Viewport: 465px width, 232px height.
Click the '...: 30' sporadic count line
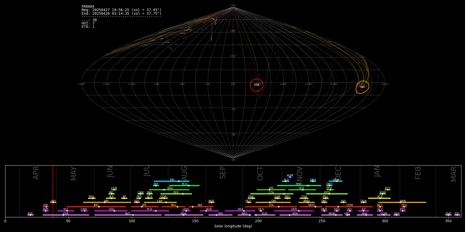[89, 20]
